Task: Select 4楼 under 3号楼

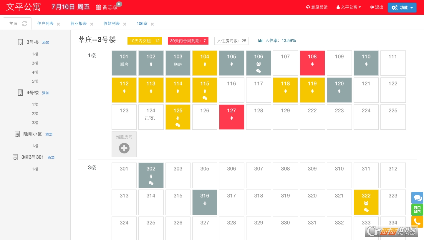Action: 35,72
